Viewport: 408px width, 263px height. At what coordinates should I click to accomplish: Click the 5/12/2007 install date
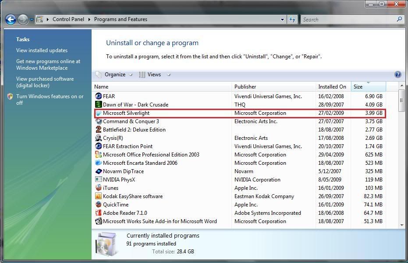[330, 171]
